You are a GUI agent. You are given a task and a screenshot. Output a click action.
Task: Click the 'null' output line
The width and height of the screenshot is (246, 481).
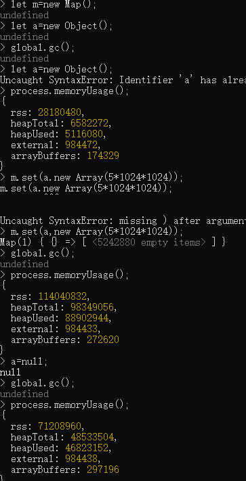[10, 372]
